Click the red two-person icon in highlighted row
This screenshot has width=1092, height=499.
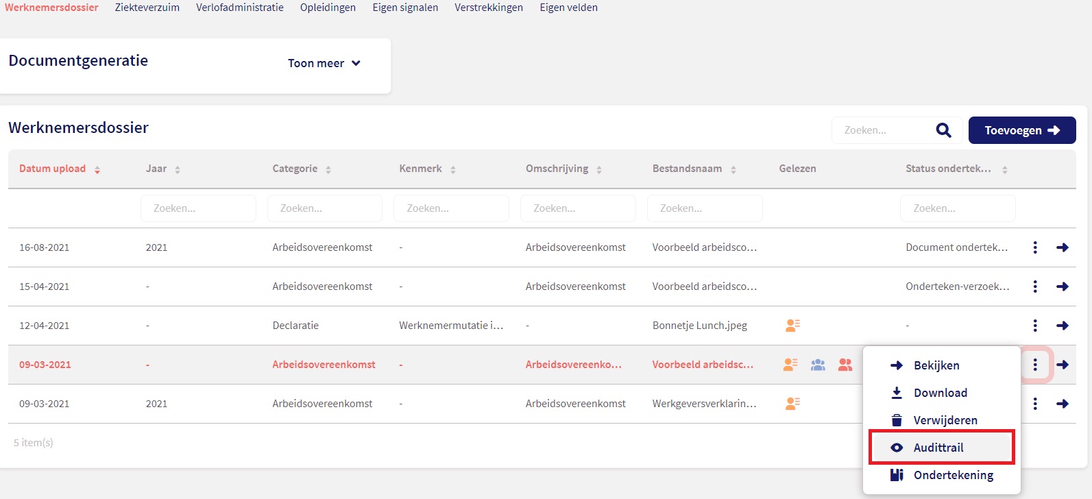[x=845, y=365]
